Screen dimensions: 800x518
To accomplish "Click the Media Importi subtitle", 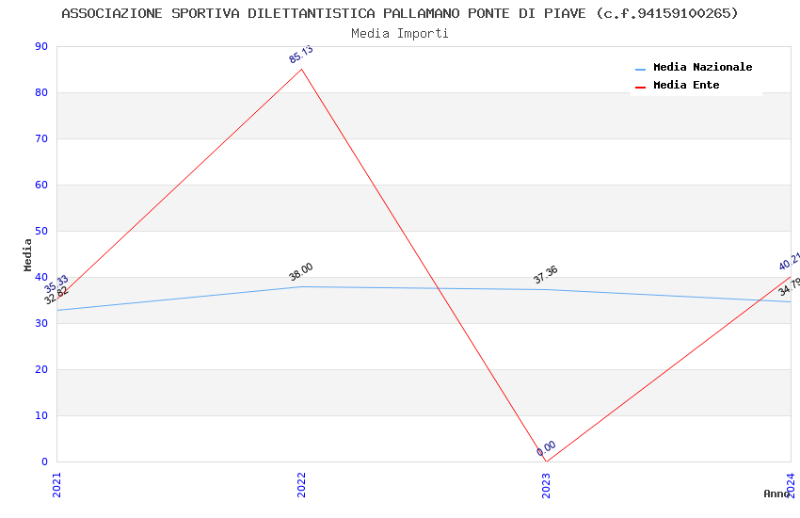I will click(x=400, y=34).
